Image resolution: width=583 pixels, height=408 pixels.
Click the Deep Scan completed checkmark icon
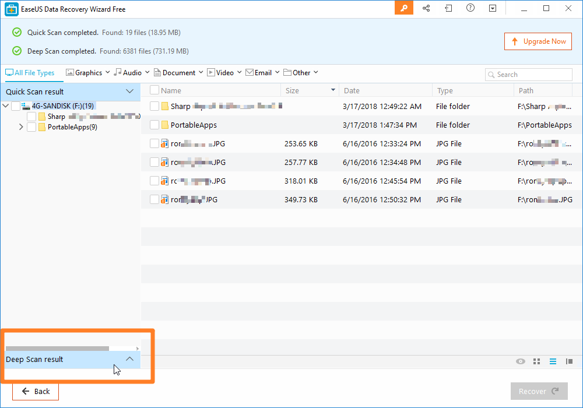17,51
